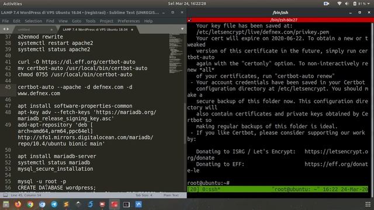
Task: Open the Sublime tab list dropdown arrow
Action: coord(182,29)
